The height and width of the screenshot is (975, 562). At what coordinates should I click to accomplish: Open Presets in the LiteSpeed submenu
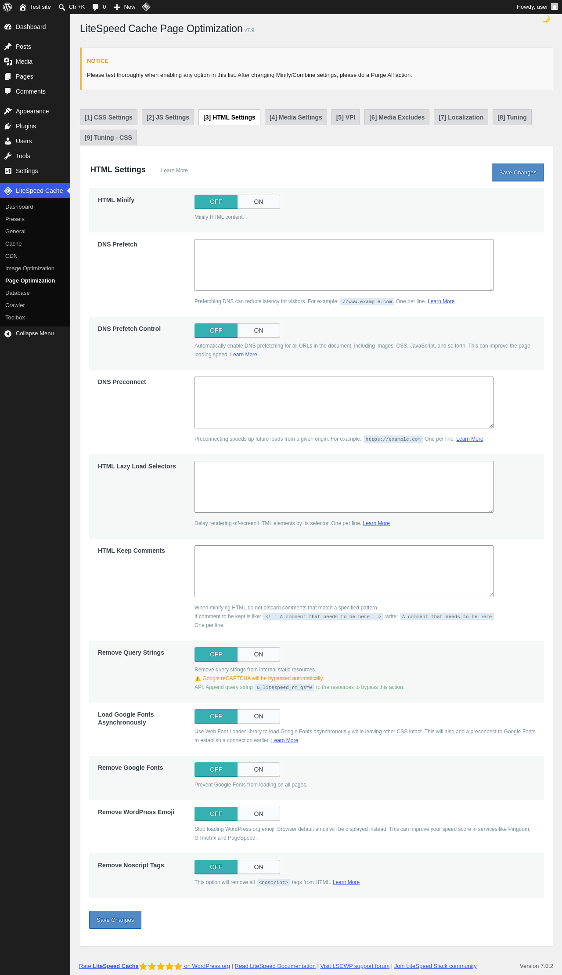(x=35, y=219)
